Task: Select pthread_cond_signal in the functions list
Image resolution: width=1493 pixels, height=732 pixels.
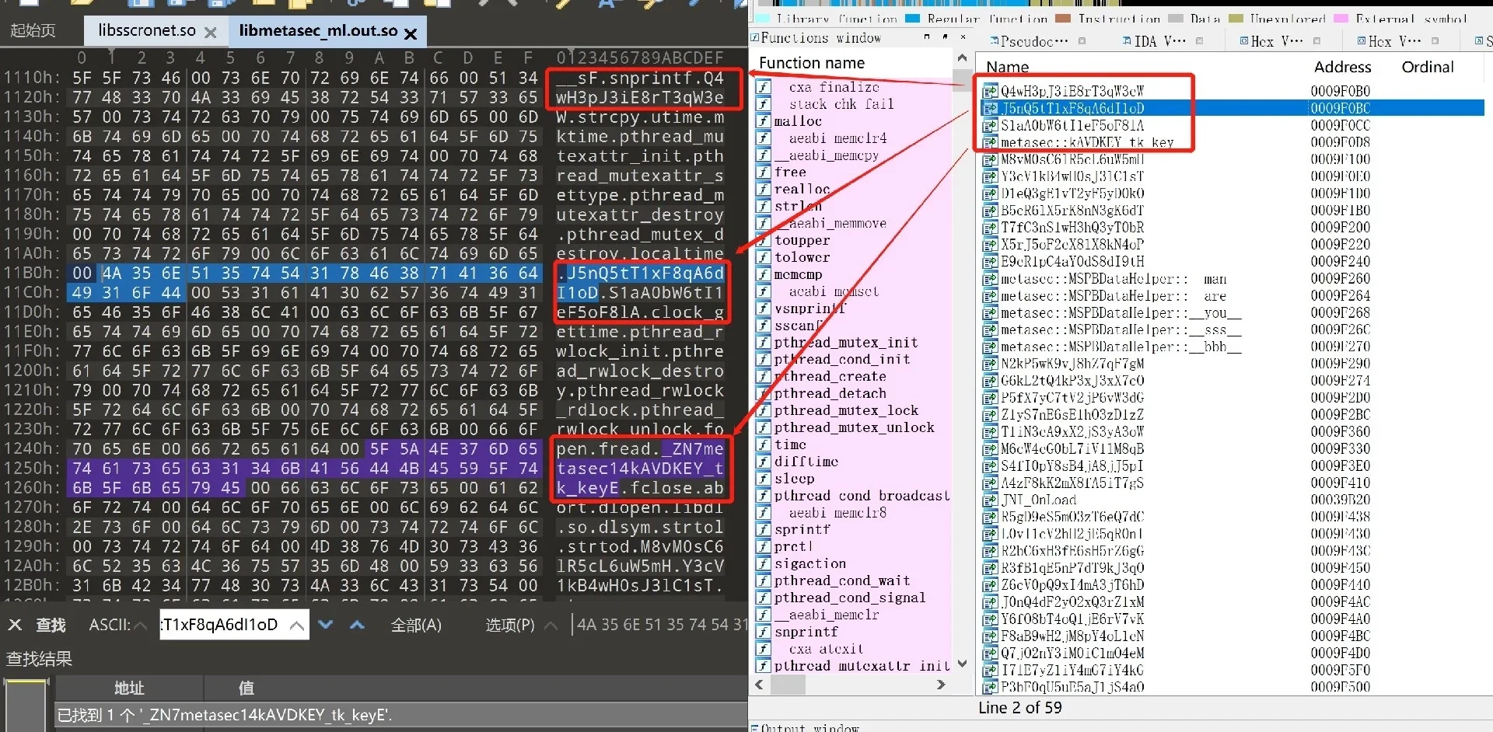Action: pyautogui.click(x=849, y=598)
